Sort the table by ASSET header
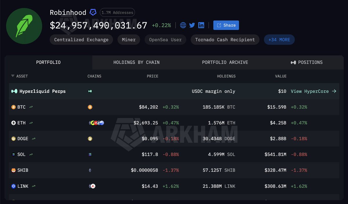The width and height of the screenshot is (348, 204). pos(19,76)
